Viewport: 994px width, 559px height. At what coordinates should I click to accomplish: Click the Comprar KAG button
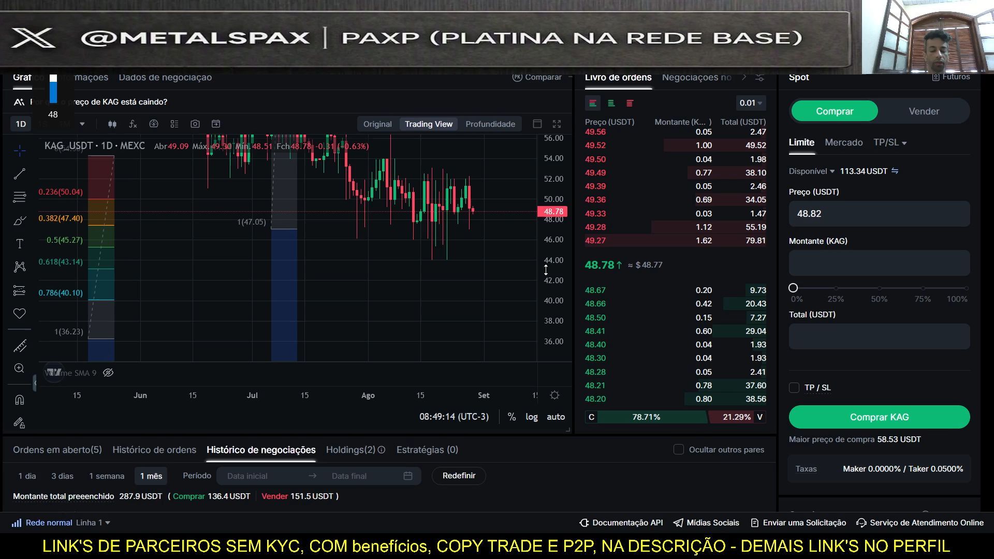click(x=879, y=417)
